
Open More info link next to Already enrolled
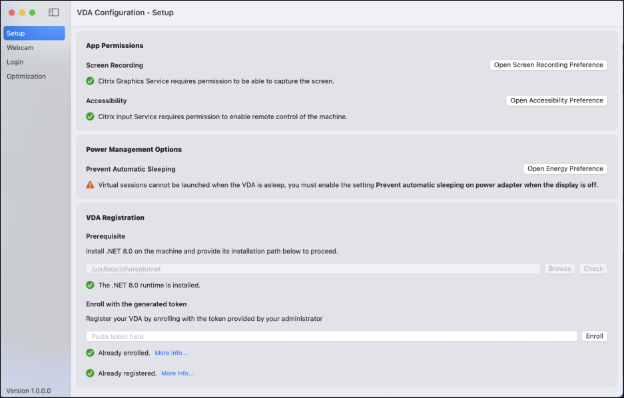point(171,353)
